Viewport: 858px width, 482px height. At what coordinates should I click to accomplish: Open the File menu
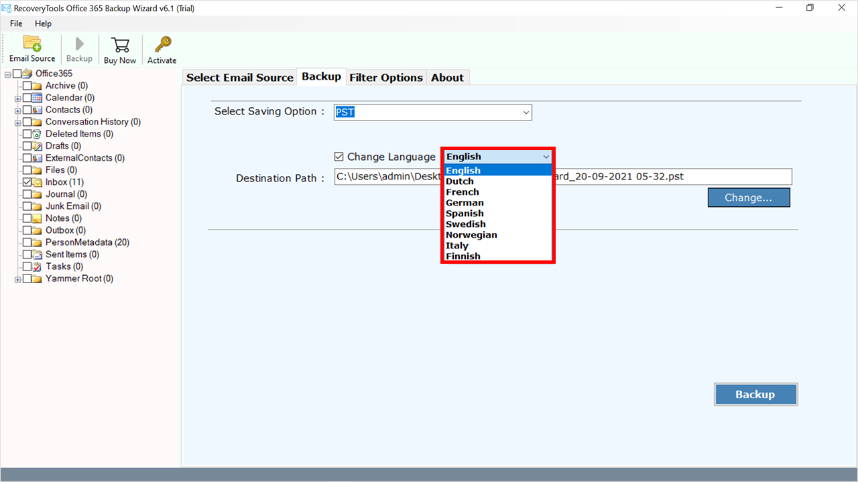(16, 23)
